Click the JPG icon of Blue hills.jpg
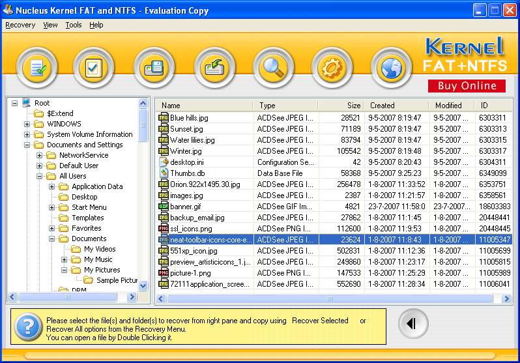Viewport: 520px width, 363px height. [x=164, y=117]
